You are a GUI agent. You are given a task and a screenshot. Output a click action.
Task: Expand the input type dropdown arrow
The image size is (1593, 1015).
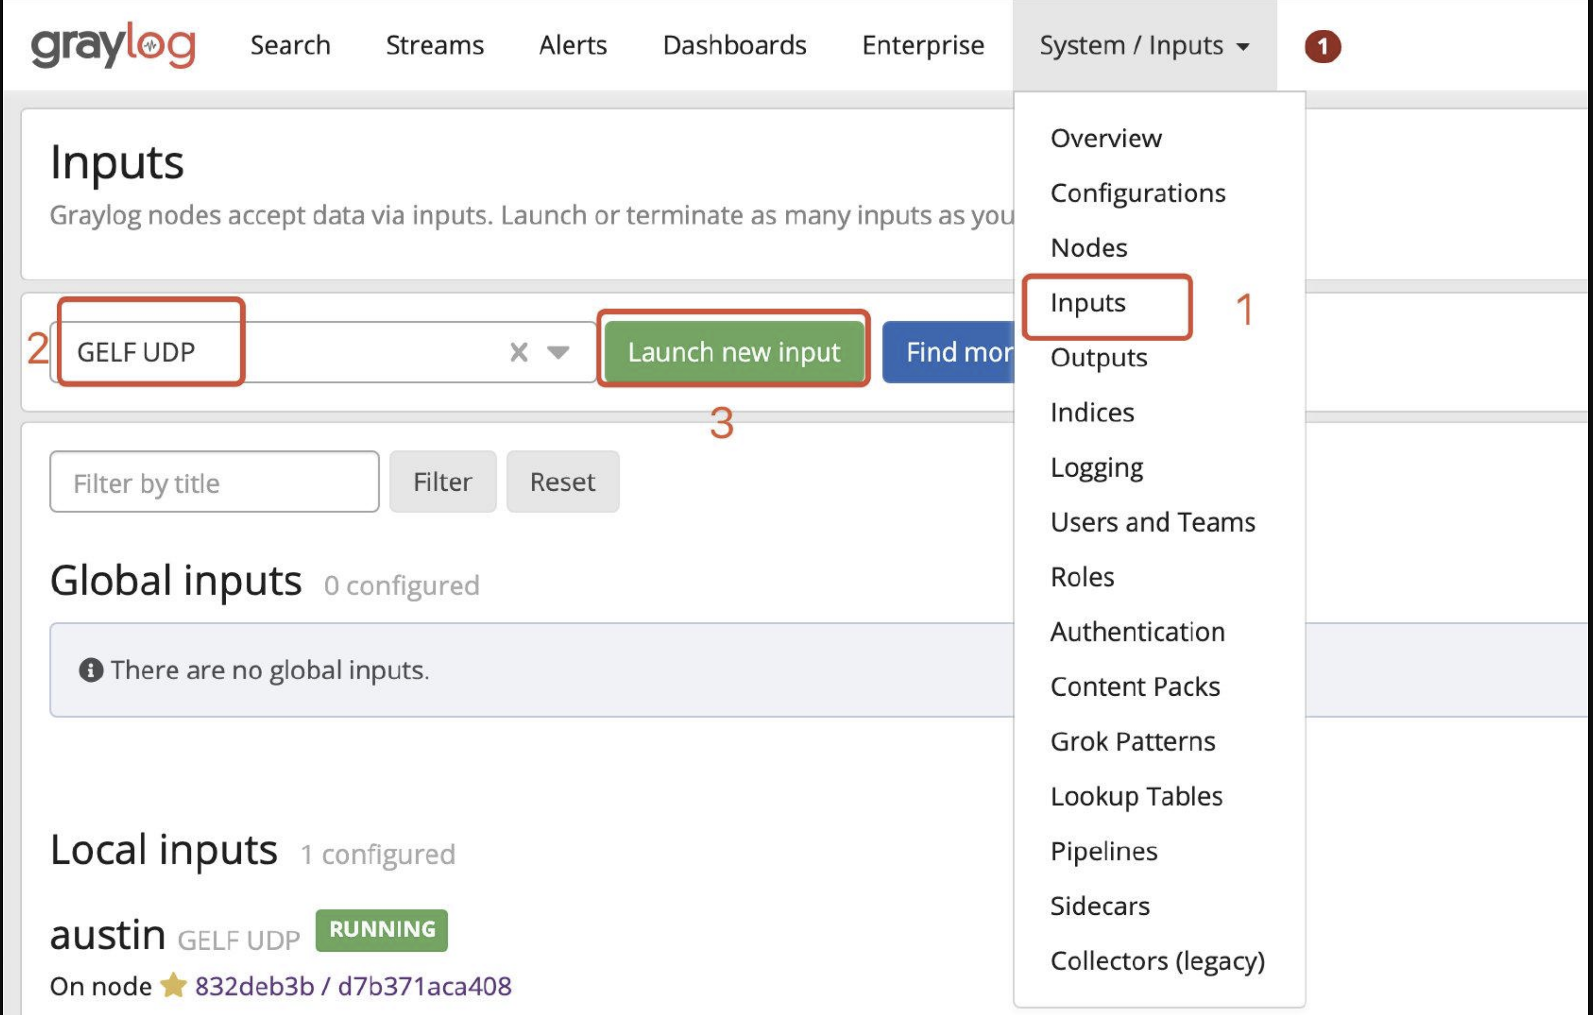(558, 352)
